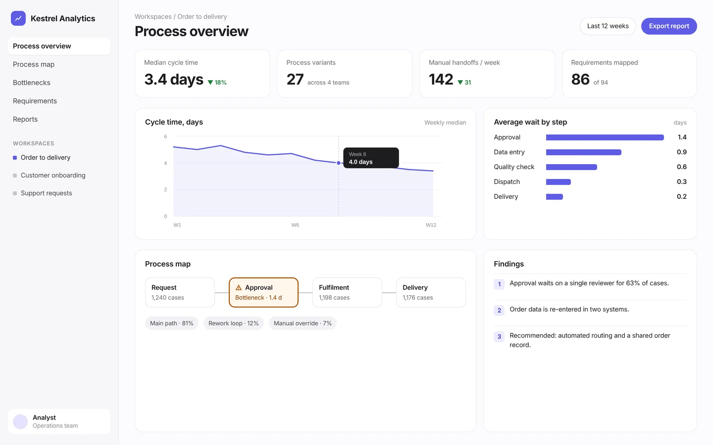The height and width of the screenshot is (445, 713).
Task: Select the Fulfilment process step card
Action: coord(347,293)
